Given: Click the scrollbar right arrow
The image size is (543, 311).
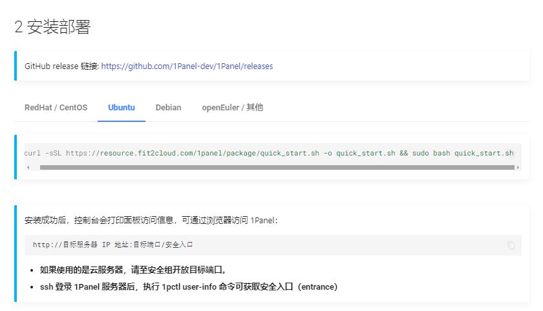Looking at the screenshot, I should 518,168.
